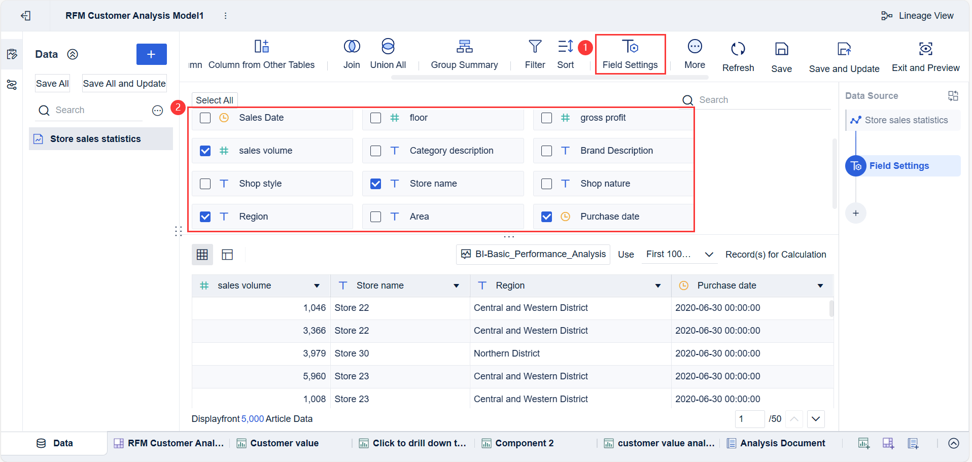
Task: Check the Brand Description field
Action: pyautogui.click(x=546, y=150)
